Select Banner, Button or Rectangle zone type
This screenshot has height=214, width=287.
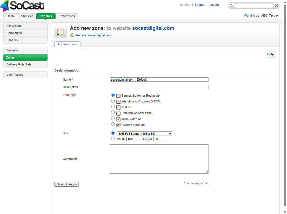click(113, 95)
